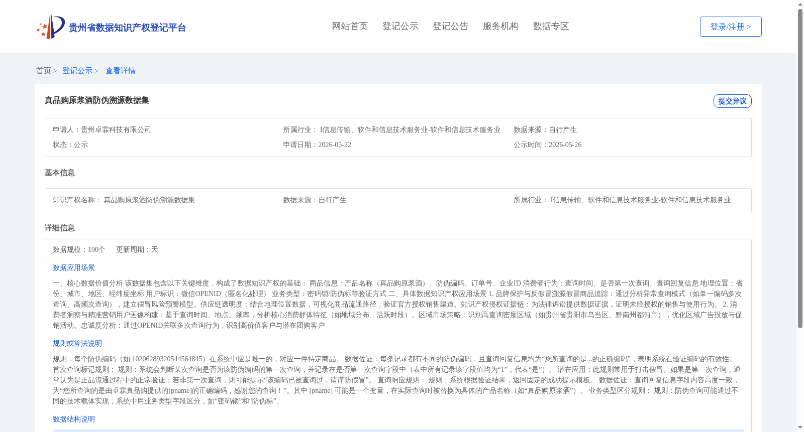Click 查看详情 breadcrumb link
The width and height of the screenshot is (804, 432).
pos(121,71)
